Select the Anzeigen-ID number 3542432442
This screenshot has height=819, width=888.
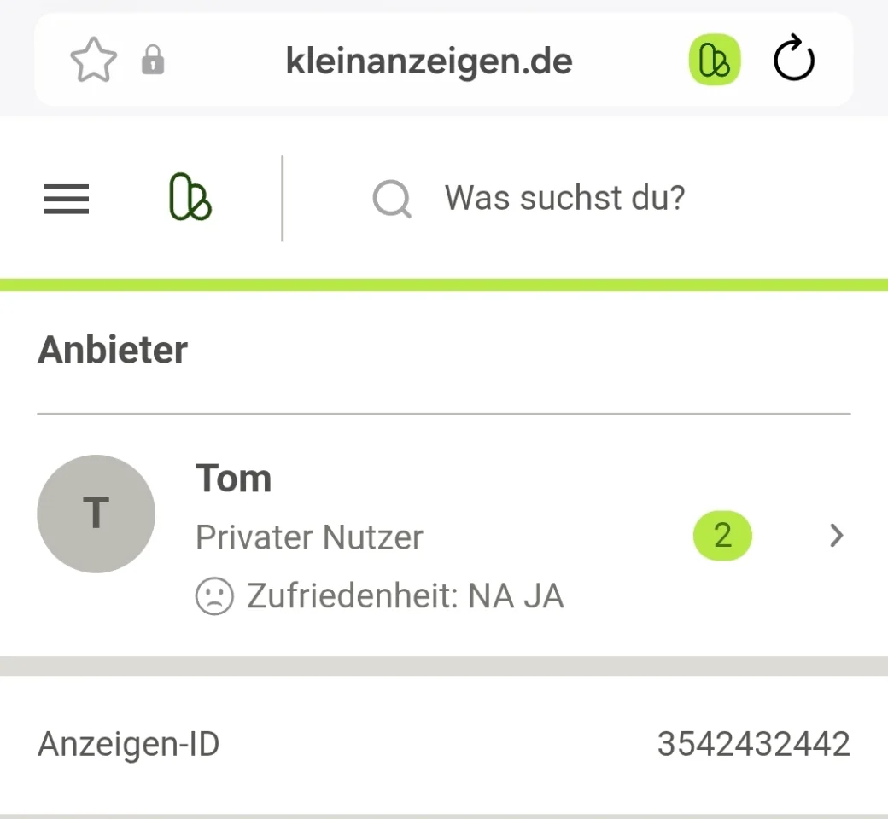(x=754, y=744)
